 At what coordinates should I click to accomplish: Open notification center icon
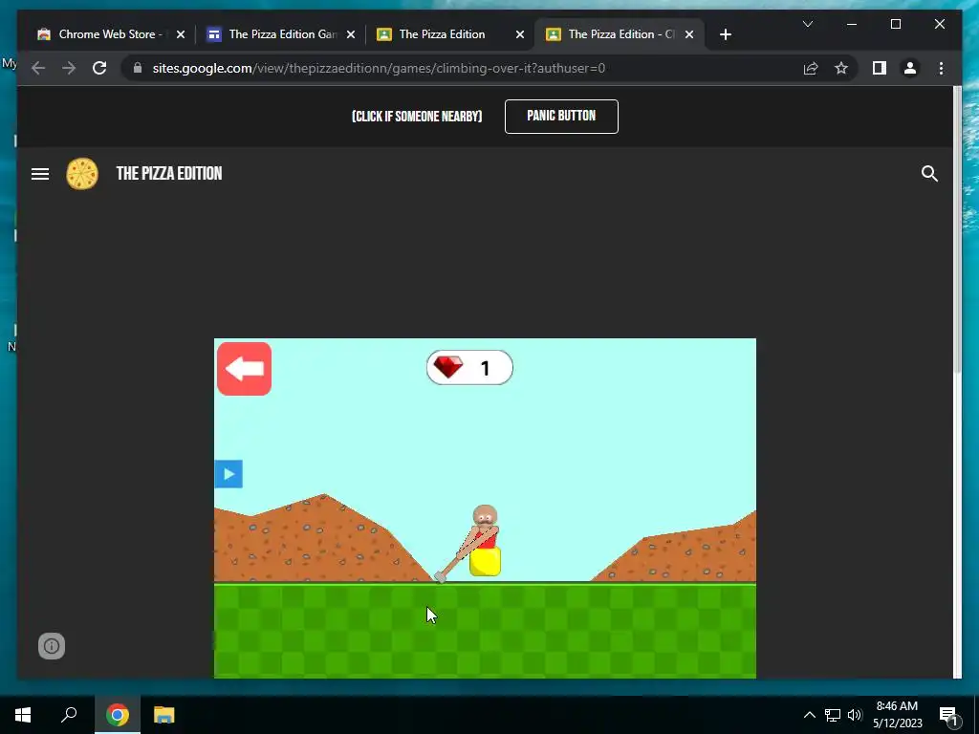[949, 715]
